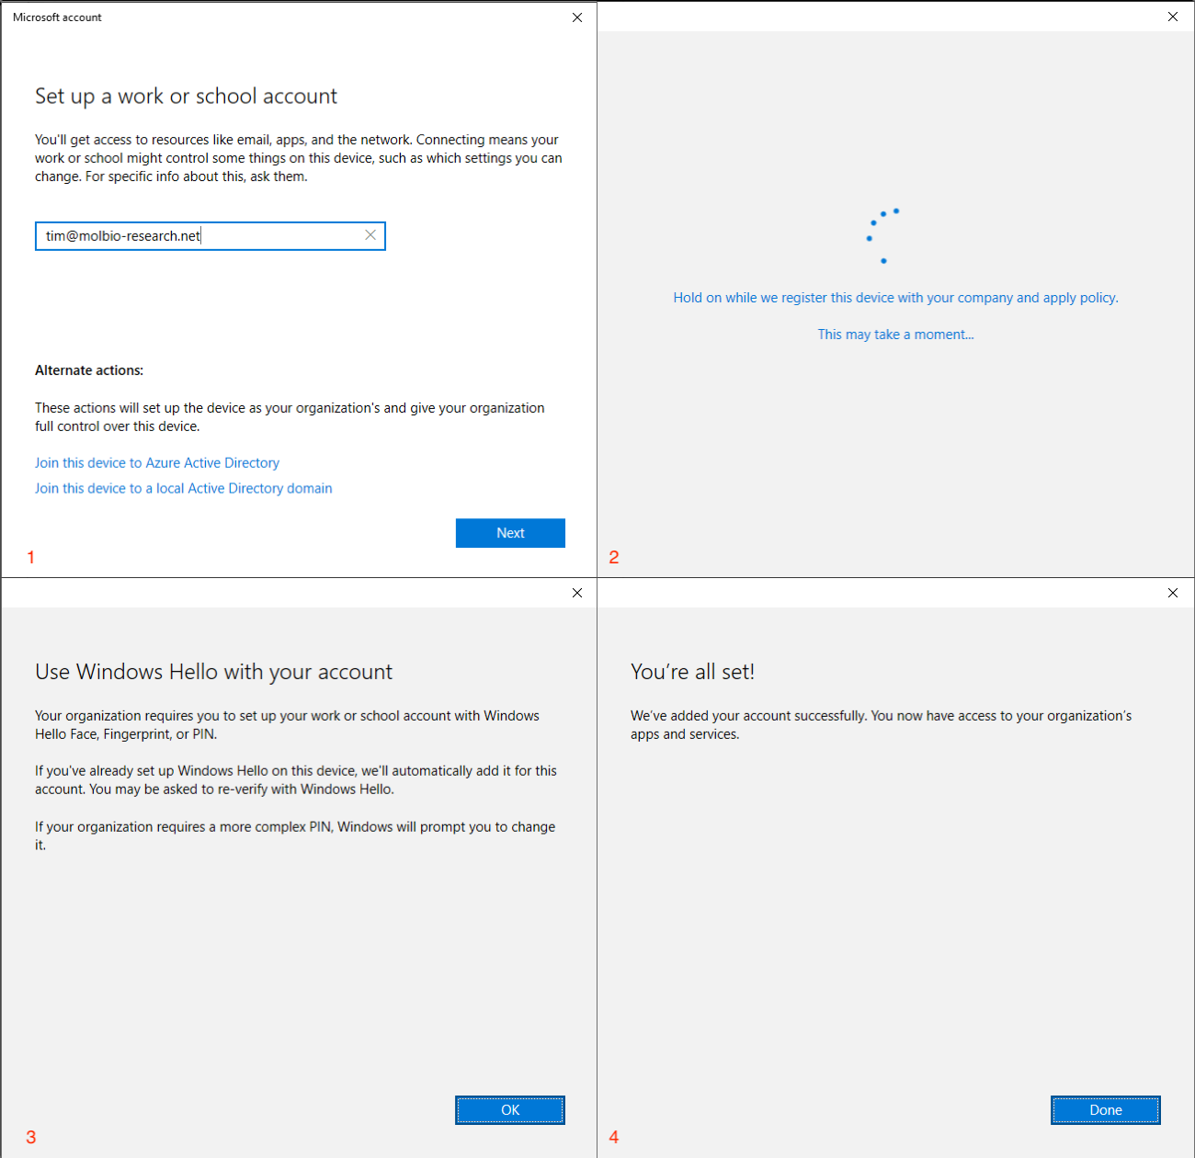Click "We've added your account successfully" text
1195x1158 pixels.
tap(881, 725)
